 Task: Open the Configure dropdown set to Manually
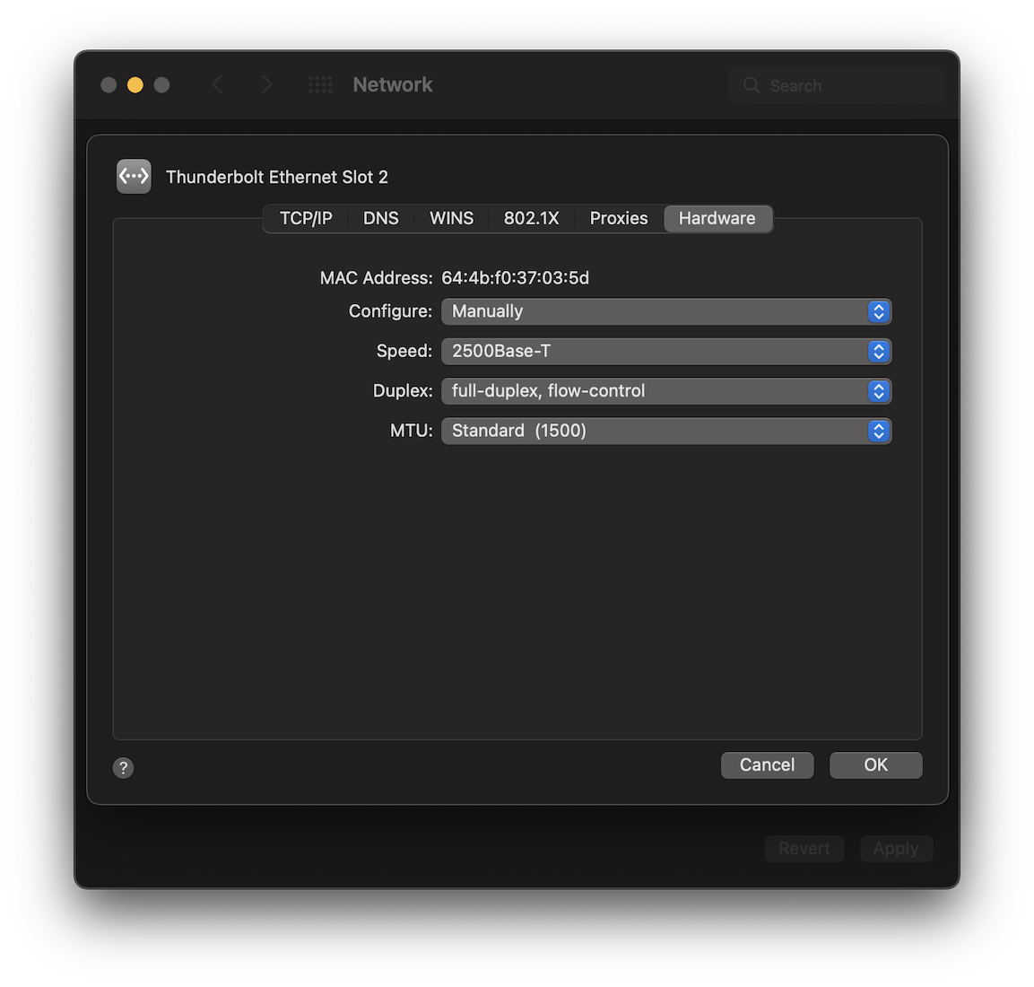point(666,311)
